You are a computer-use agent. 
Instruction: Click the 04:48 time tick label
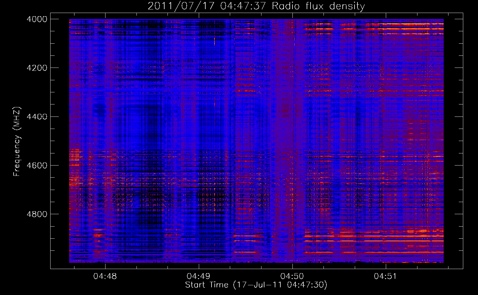pos(105,276)
